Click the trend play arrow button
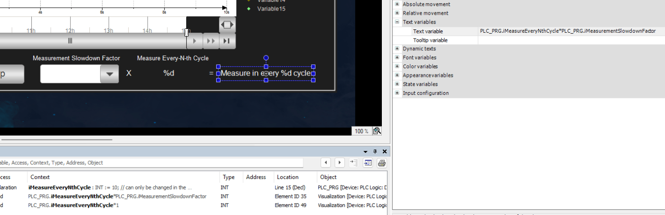Viewport: 665px width, 215px height. point(195,41)
